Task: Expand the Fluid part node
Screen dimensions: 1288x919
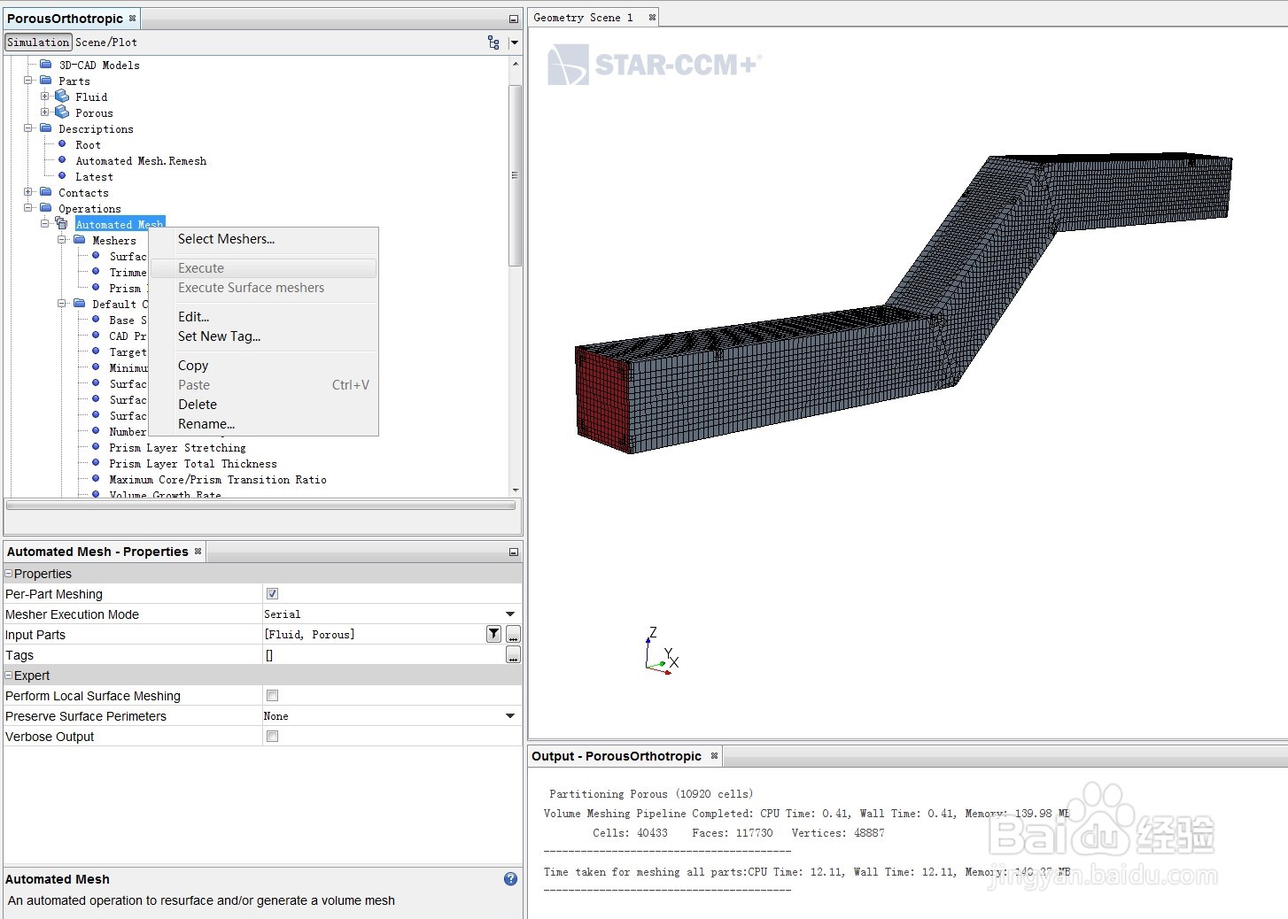Action: 45,97
